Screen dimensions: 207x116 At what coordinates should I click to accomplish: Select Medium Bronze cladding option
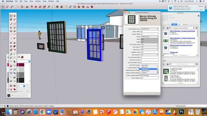(x=148, y=69)
